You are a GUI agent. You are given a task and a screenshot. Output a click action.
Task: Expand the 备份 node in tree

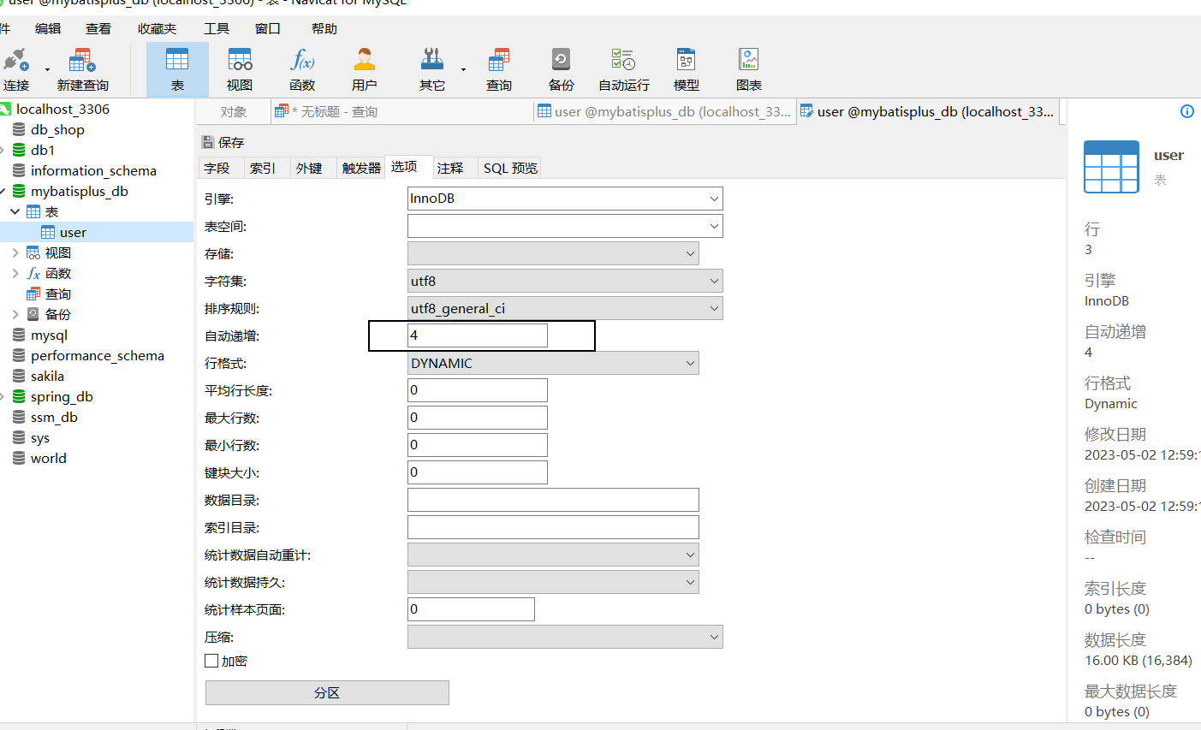[x=15, y=314]
